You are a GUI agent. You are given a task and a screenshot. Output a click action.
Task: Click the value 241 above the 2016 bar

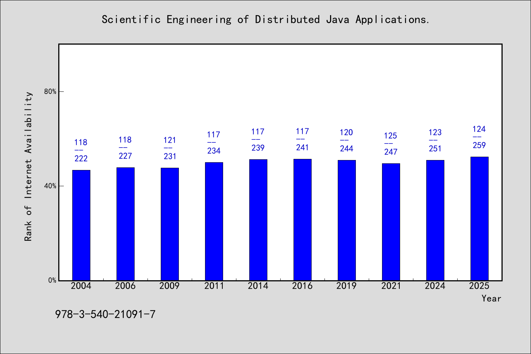[302, 147]
